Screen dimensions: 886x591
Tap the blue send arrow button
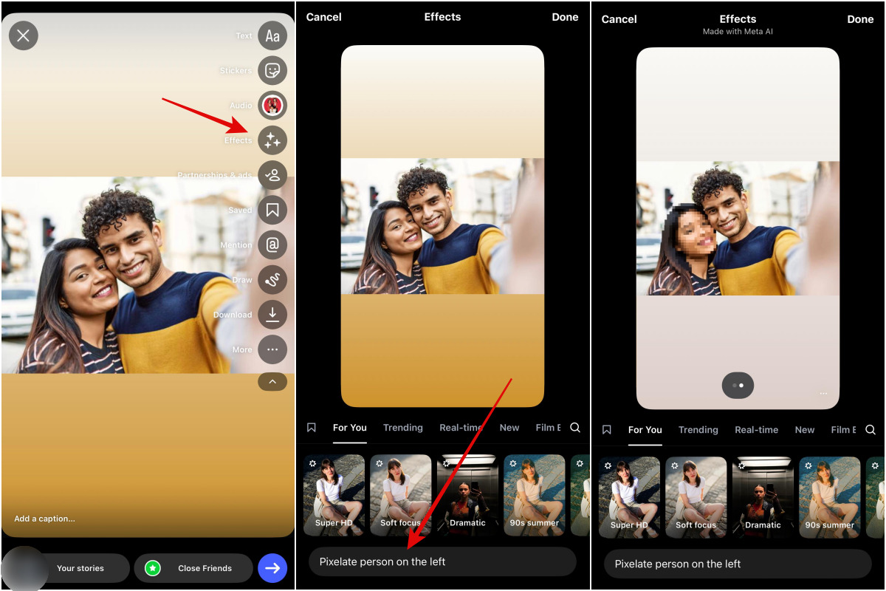[x=272, y=568]
